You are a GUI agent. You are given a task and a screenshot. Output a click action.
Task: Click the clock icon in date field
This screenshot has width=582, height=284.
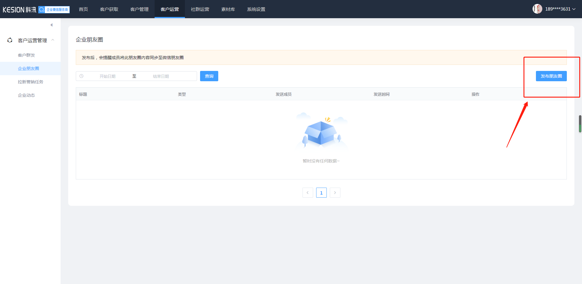tap(82, 76)
